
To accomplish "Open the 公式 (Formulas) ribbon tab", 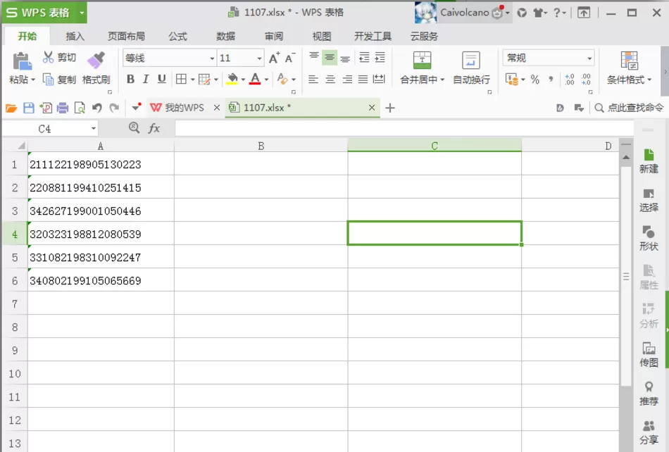I will [x=177, y=36].
